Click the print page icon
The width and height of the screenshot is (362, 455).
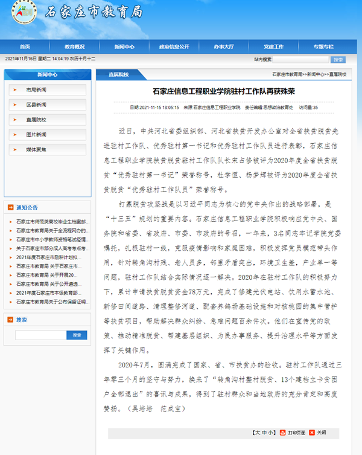click(x=283, y=433)
